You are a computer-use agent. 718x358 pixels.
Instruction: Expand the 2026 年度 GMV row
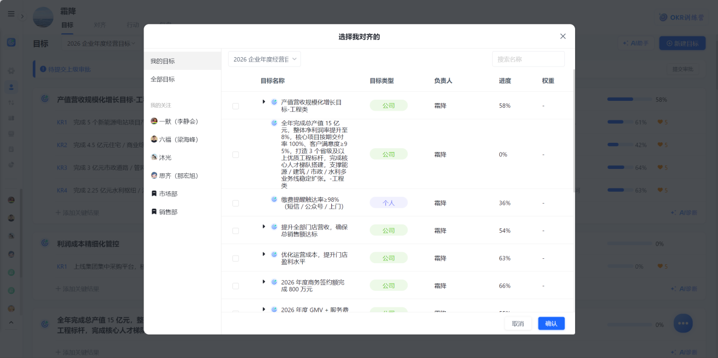pos(264,309)
